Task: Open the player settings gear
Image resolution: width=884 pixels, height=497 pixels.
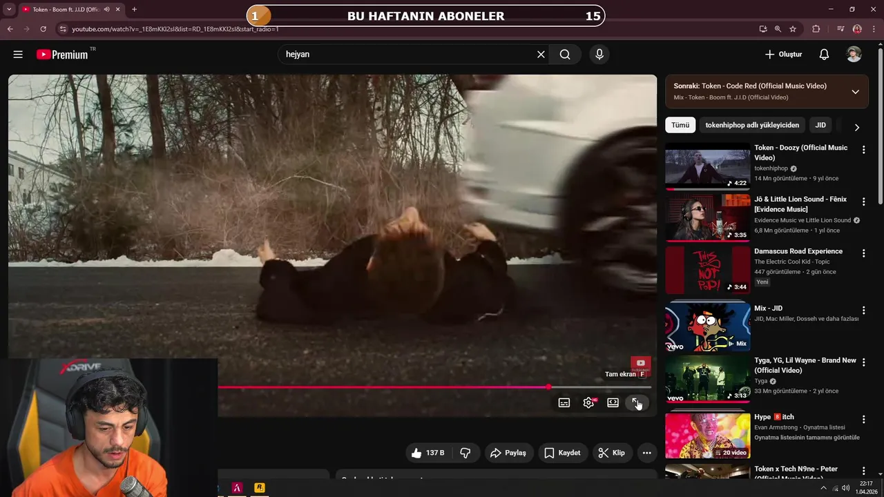Action: 588,403
